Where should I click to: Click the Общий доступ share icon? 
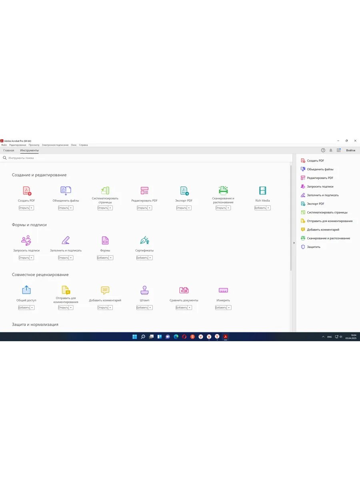pos(26,290)
